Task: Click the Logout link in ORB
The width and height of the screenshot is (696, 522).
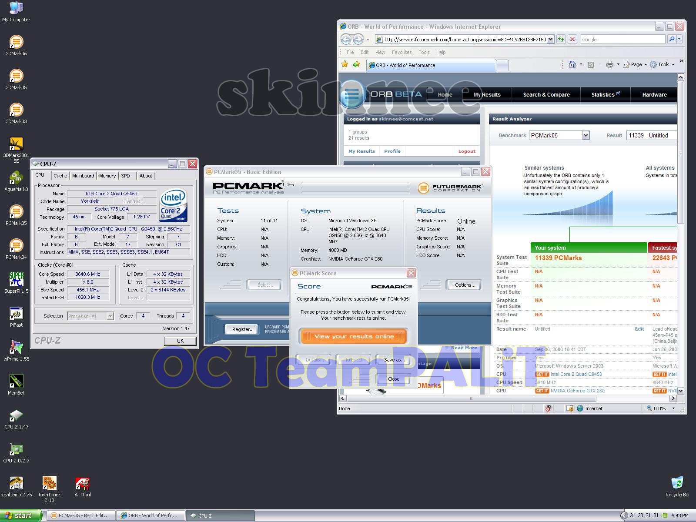Action: tap(467, 151)
